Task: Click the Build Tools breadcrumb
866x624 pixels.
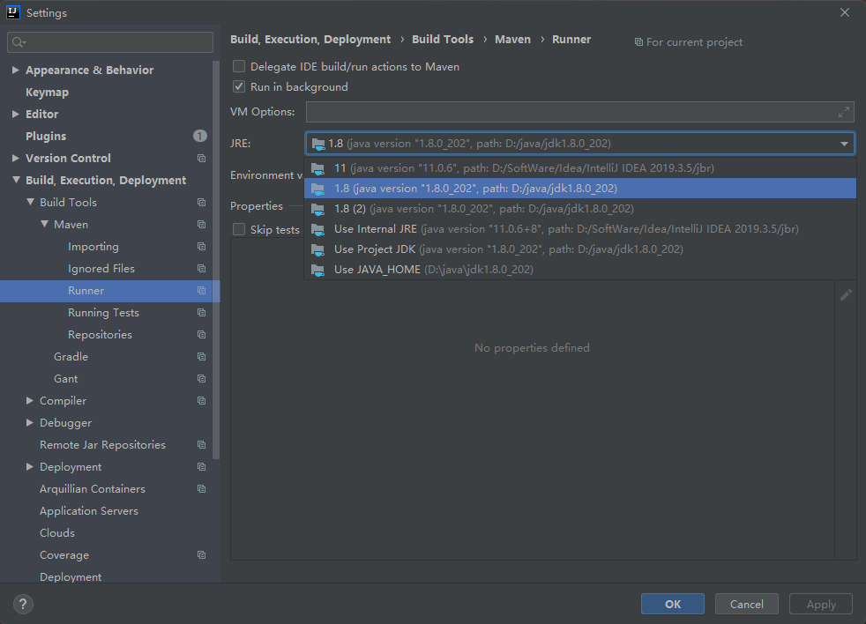Action: tap(443, 39)
